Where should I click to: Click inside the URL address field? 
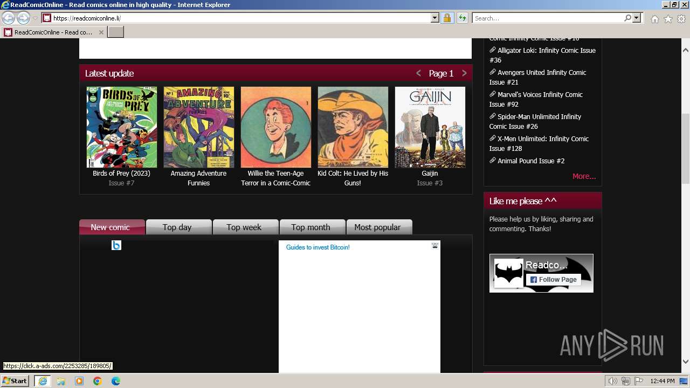241,18
